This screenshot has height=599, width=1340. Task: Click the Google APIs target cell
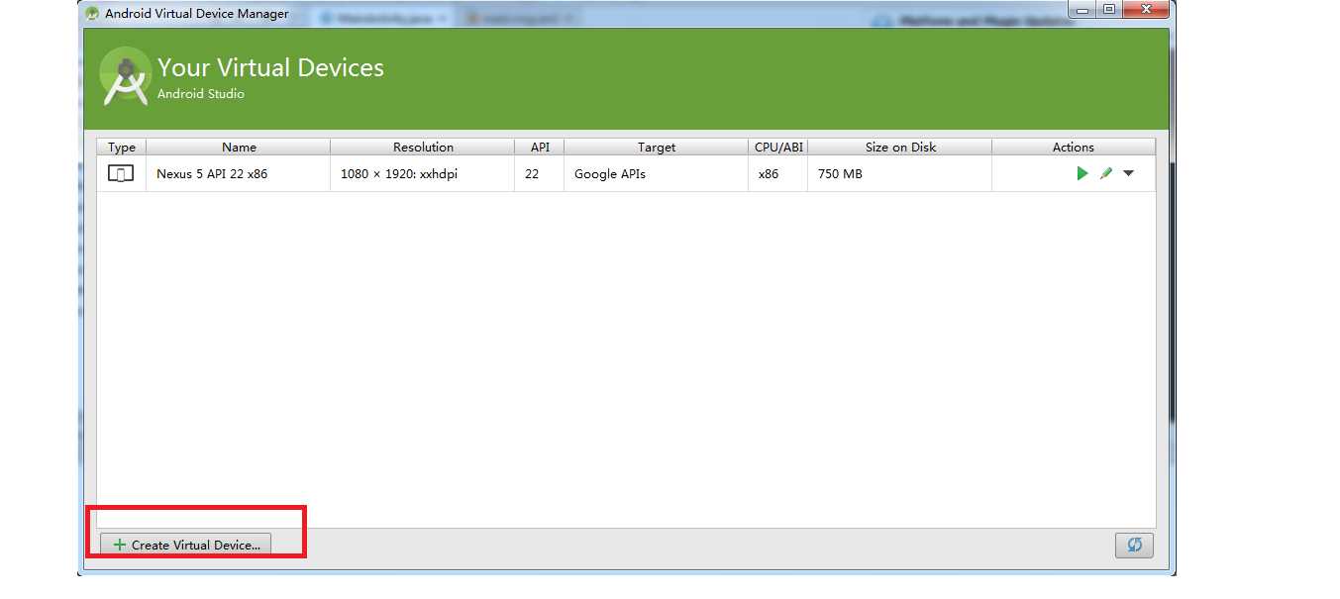point(657,173)
